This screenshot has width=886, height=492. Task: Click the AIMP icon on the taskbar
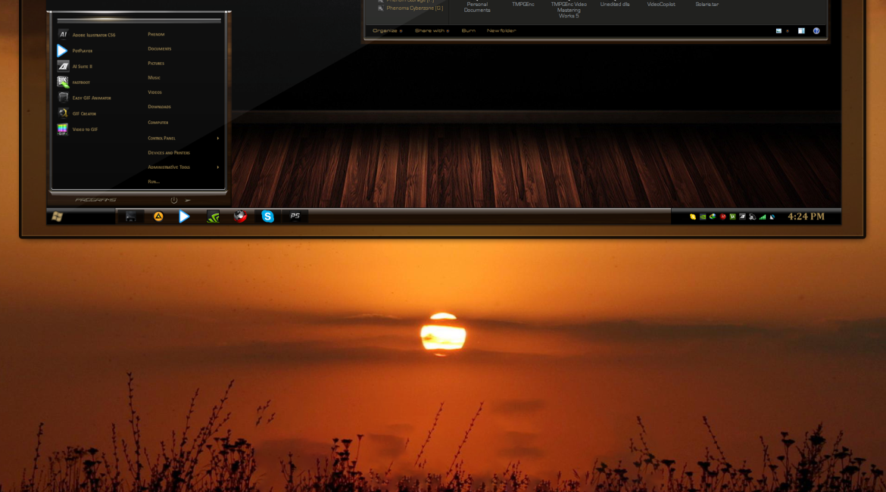[x=158, y=216]
